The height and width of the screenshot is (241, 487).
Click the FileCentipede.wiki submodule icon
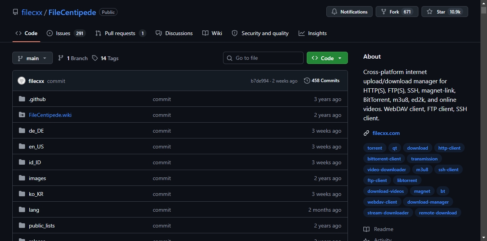pos(22,115)
